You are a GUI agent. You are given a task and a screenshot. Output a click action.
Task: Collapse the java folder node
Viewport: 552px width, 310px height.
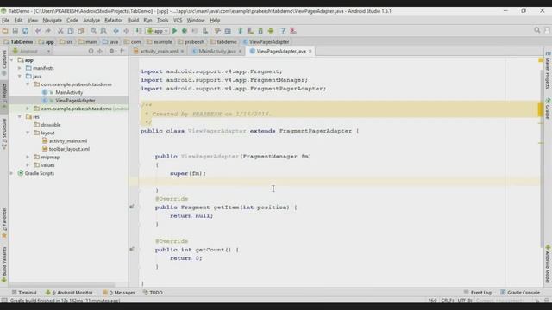20,77
